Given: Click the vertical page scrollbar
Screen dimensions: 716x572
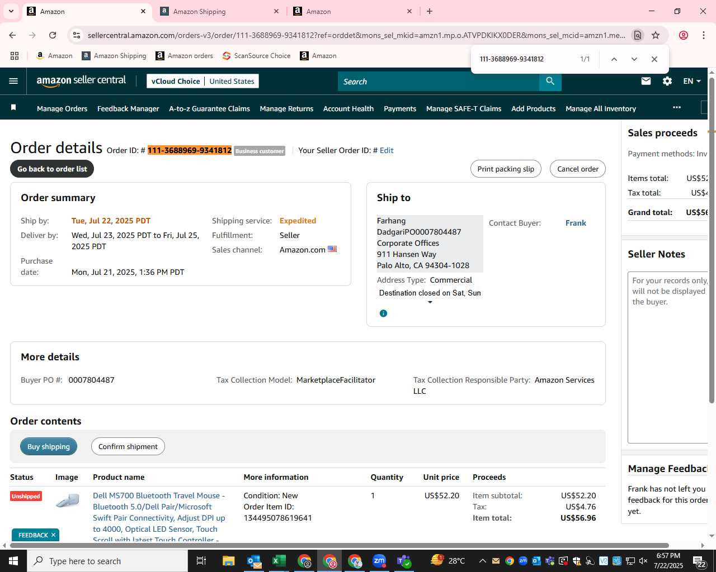Looking at the screenshot, I should pos(712,240).
